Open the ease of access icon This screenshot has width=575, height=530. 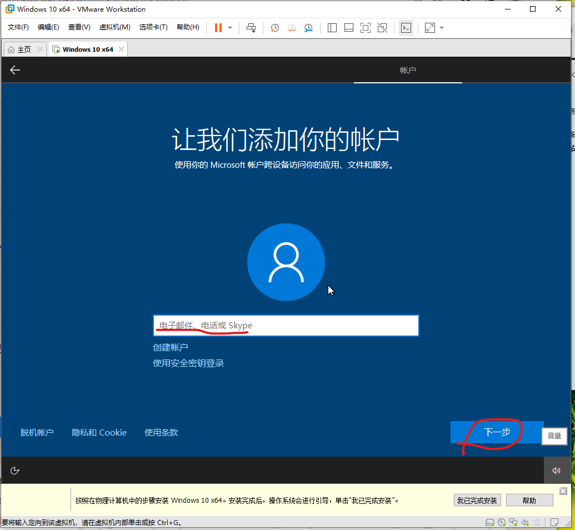tap(14, 471)
